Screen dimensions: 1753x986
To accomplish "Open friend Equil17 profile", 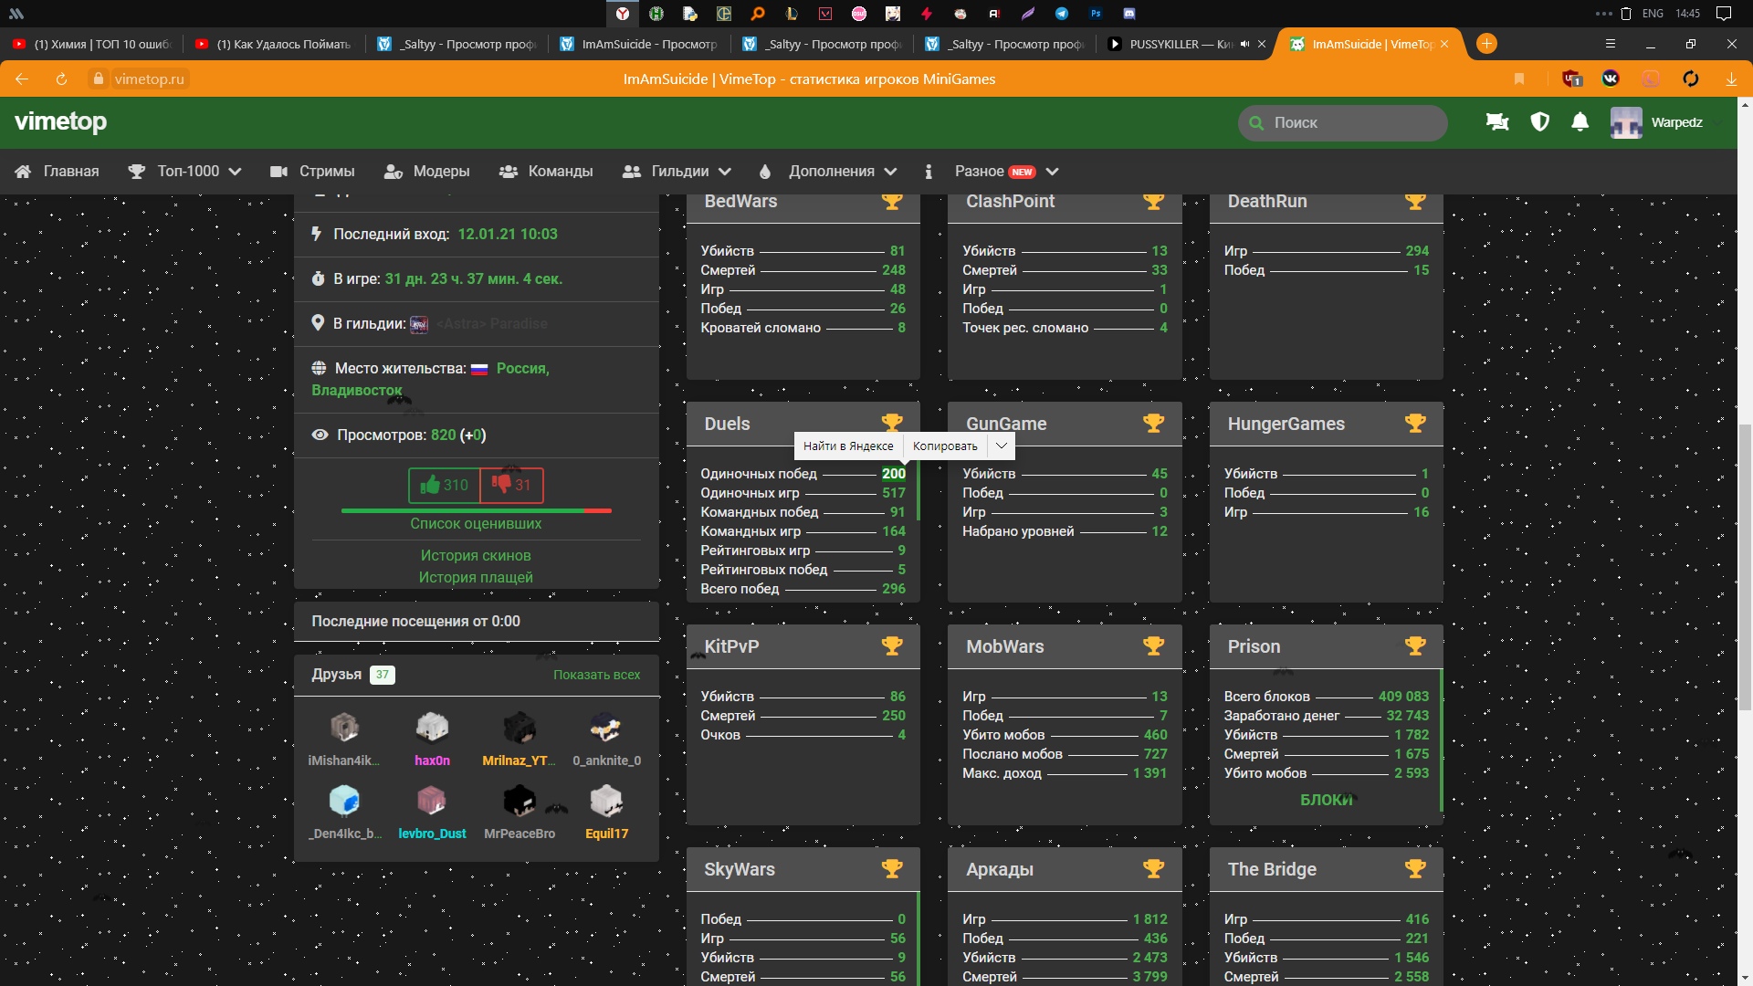I will pos(606,813).
